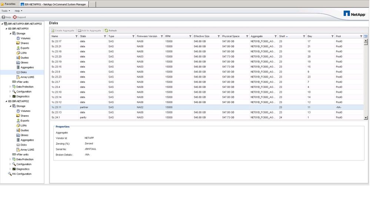Click the Refresh icon in Disks toolbar
370x202 pixels.
pyautogui.click(x=106, y=30)
